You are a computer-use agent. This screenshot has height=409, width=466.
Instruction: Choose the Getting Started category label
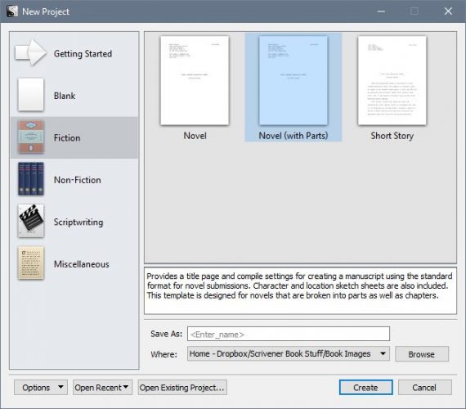(83, 54)
